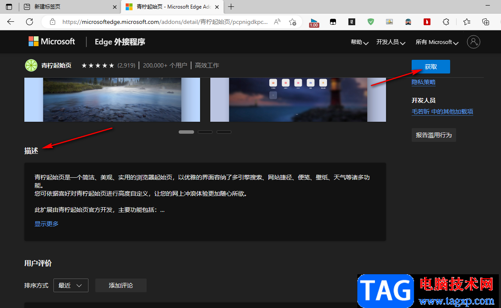
Task: Click the 添加评论 button
Action: click(121, 285)
